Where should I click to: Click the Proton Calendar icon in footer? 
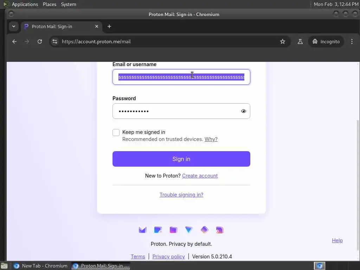[158, 230]
